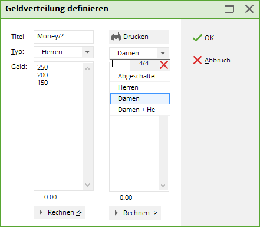Screen dimensions: 260x227
Task: Click the dropdown search text box
Action: [x=120, y=65]
